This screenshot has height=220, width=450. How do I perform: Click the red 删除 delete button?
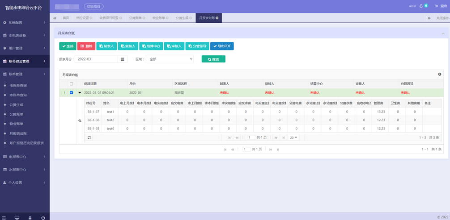pyautogui.click(x=86, y=46)
